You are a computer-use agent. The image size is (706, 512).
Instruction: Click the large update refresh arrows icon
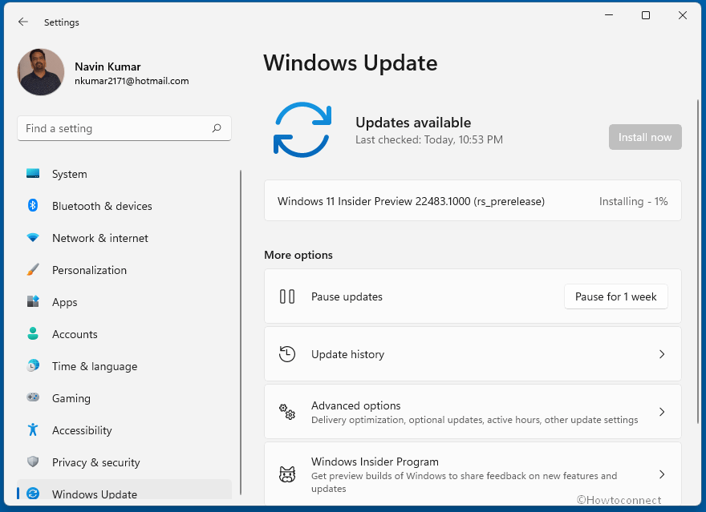[302, 130]
